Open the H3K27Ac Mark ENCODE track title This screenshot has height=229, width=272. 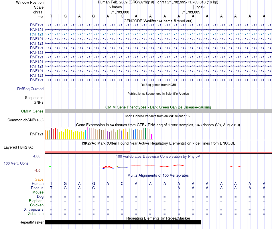tap(158, 143)
